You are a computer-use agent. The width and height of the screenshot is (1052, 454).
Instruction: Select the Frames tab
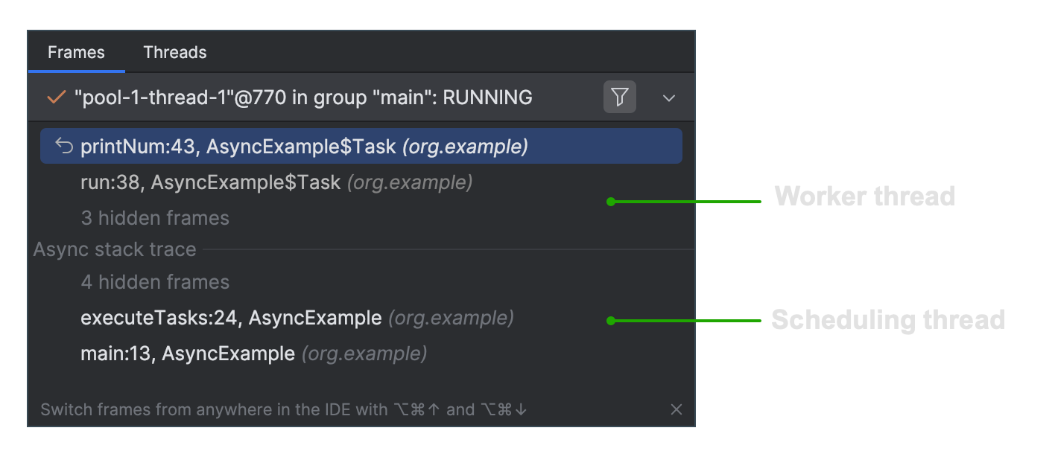pos(75,51)
